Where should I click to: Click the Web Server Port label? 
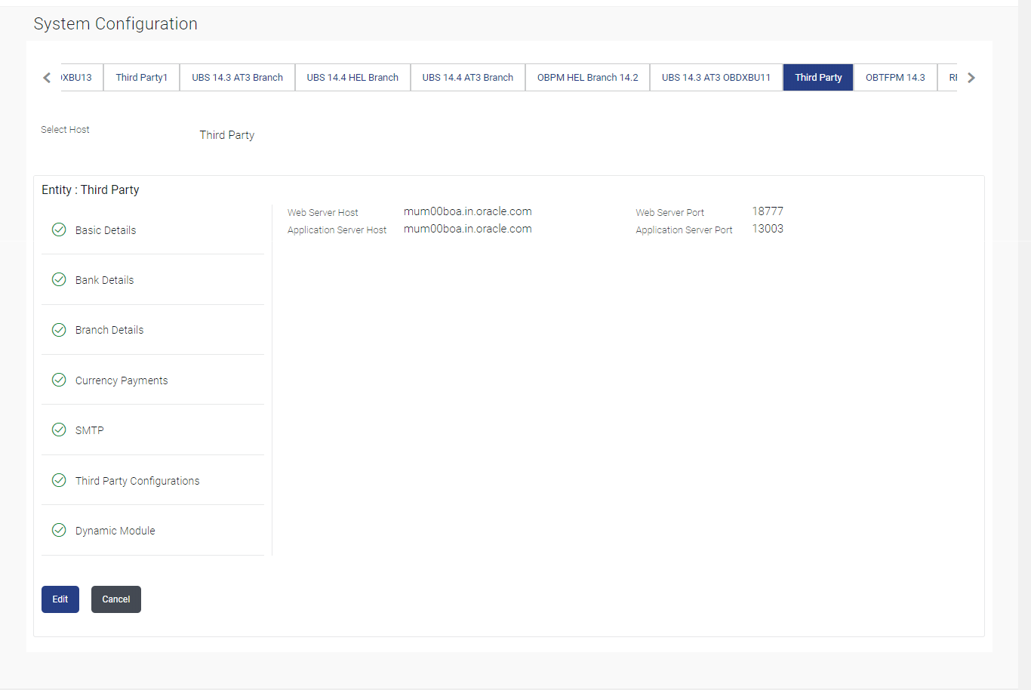pos(669,213)
